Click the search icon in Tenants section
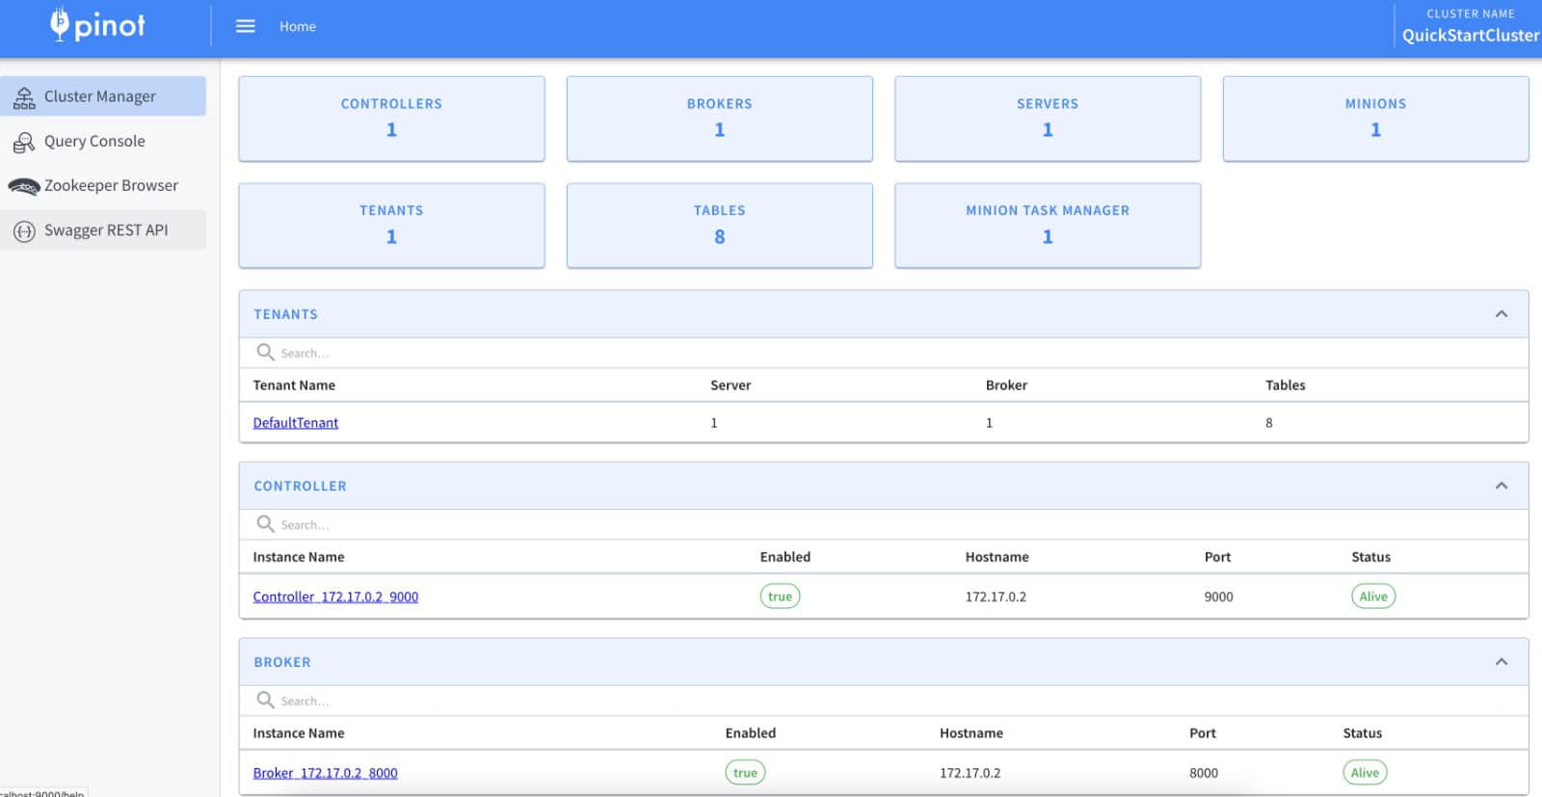The height and width of the screenshot is (797, 1542). click(x=265, y=352)
